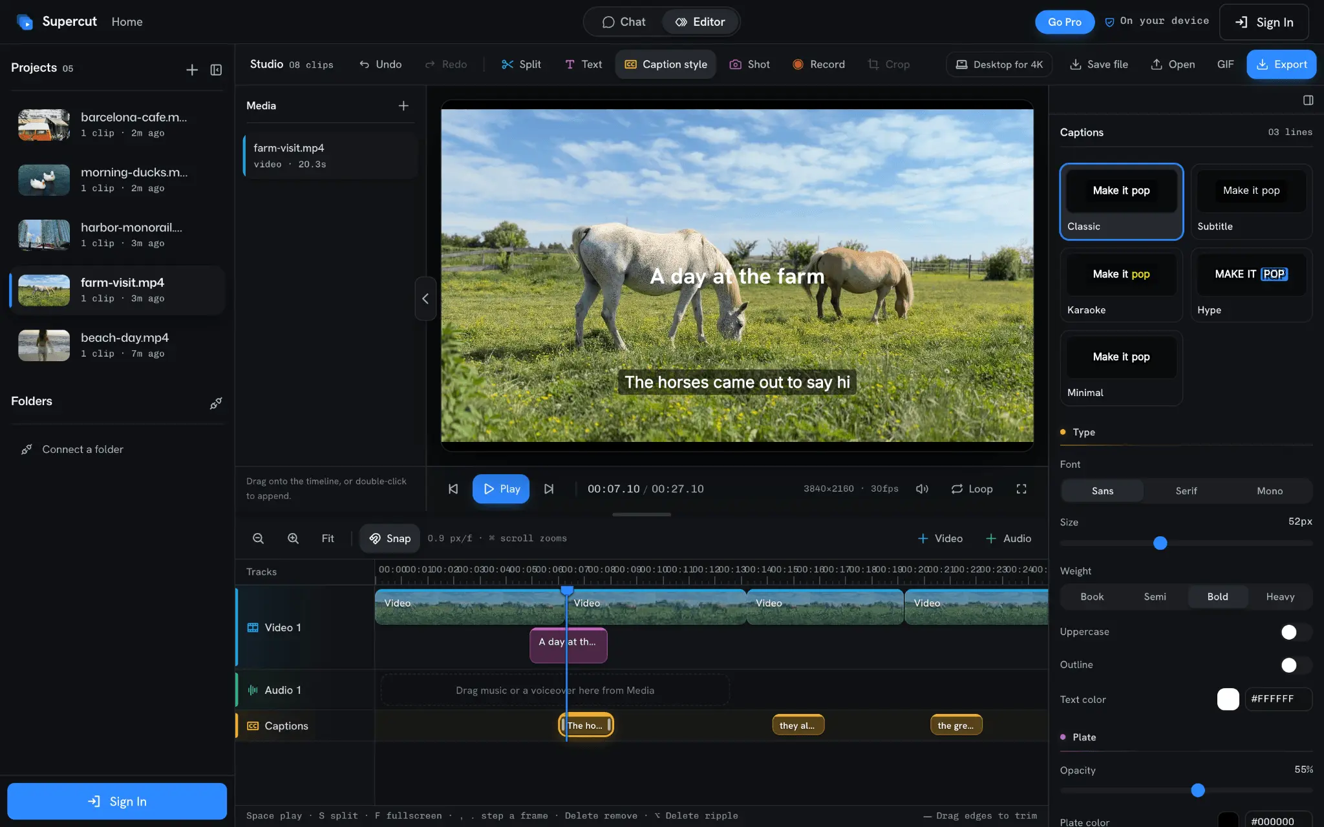Toggle the right inspector panel icon
This screenshot has height=827, width=1324.
pyautogui.click(x=1308, y=100)
